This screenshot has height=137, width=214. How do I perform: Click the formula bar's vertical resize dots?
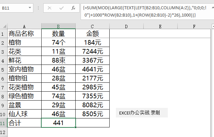point(38,8)
